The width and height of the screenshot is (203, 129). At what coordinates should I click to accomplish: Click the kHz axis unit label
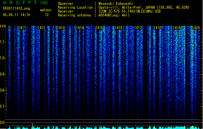pyautogui.click(x=3, y=26)
